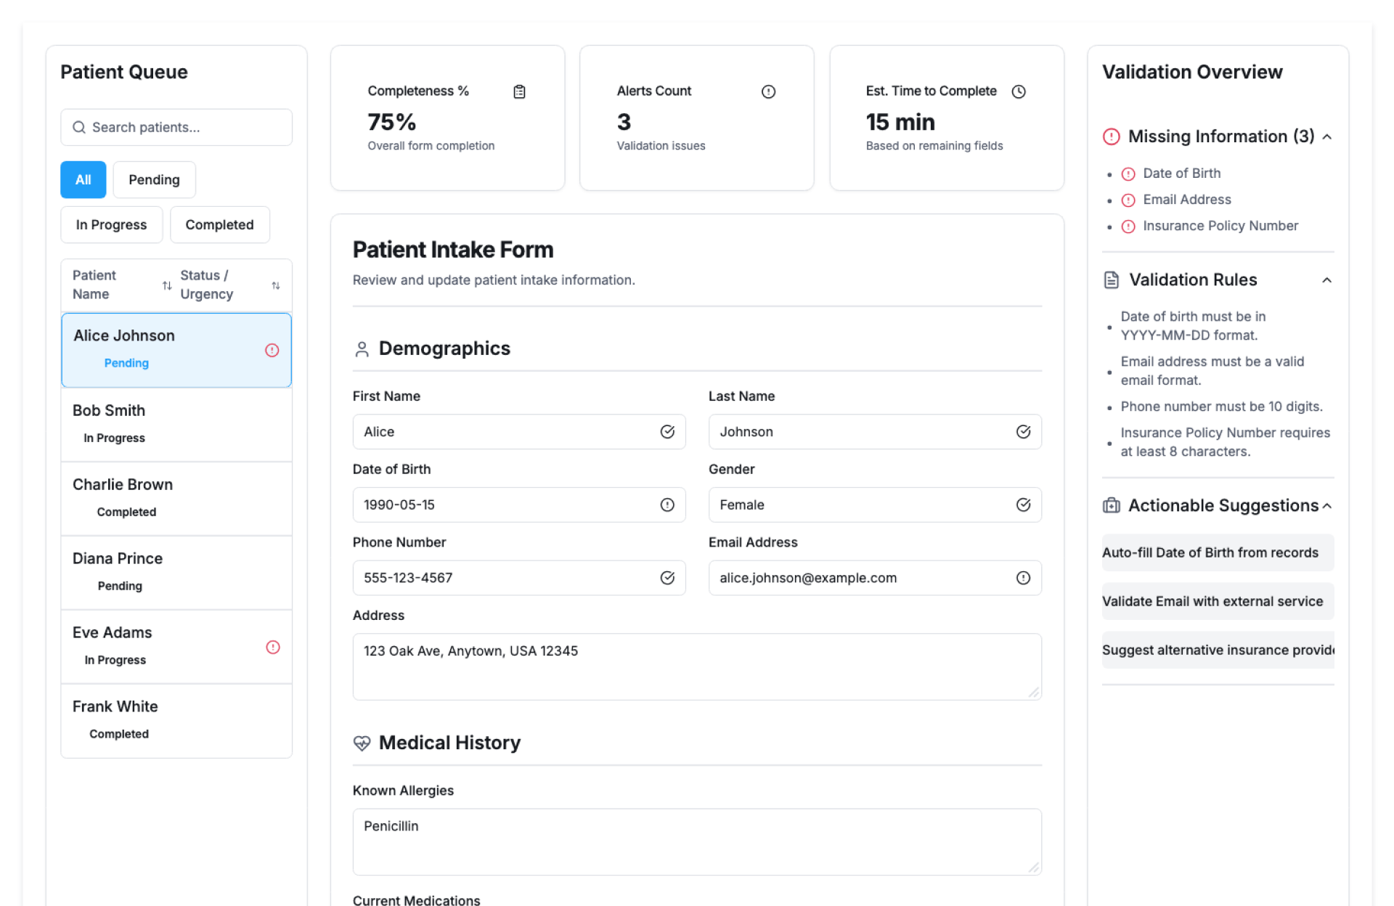Image resolution: width=1394 pixels, height=906 pixels.
Task: Click the clipboard icon beside Completeness %
Action: point(519,91)
